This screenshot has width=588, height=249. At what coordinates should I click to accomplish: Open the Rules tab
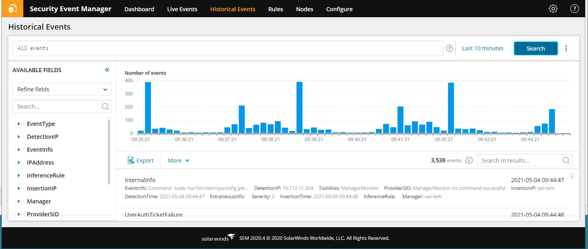(275, 9)
